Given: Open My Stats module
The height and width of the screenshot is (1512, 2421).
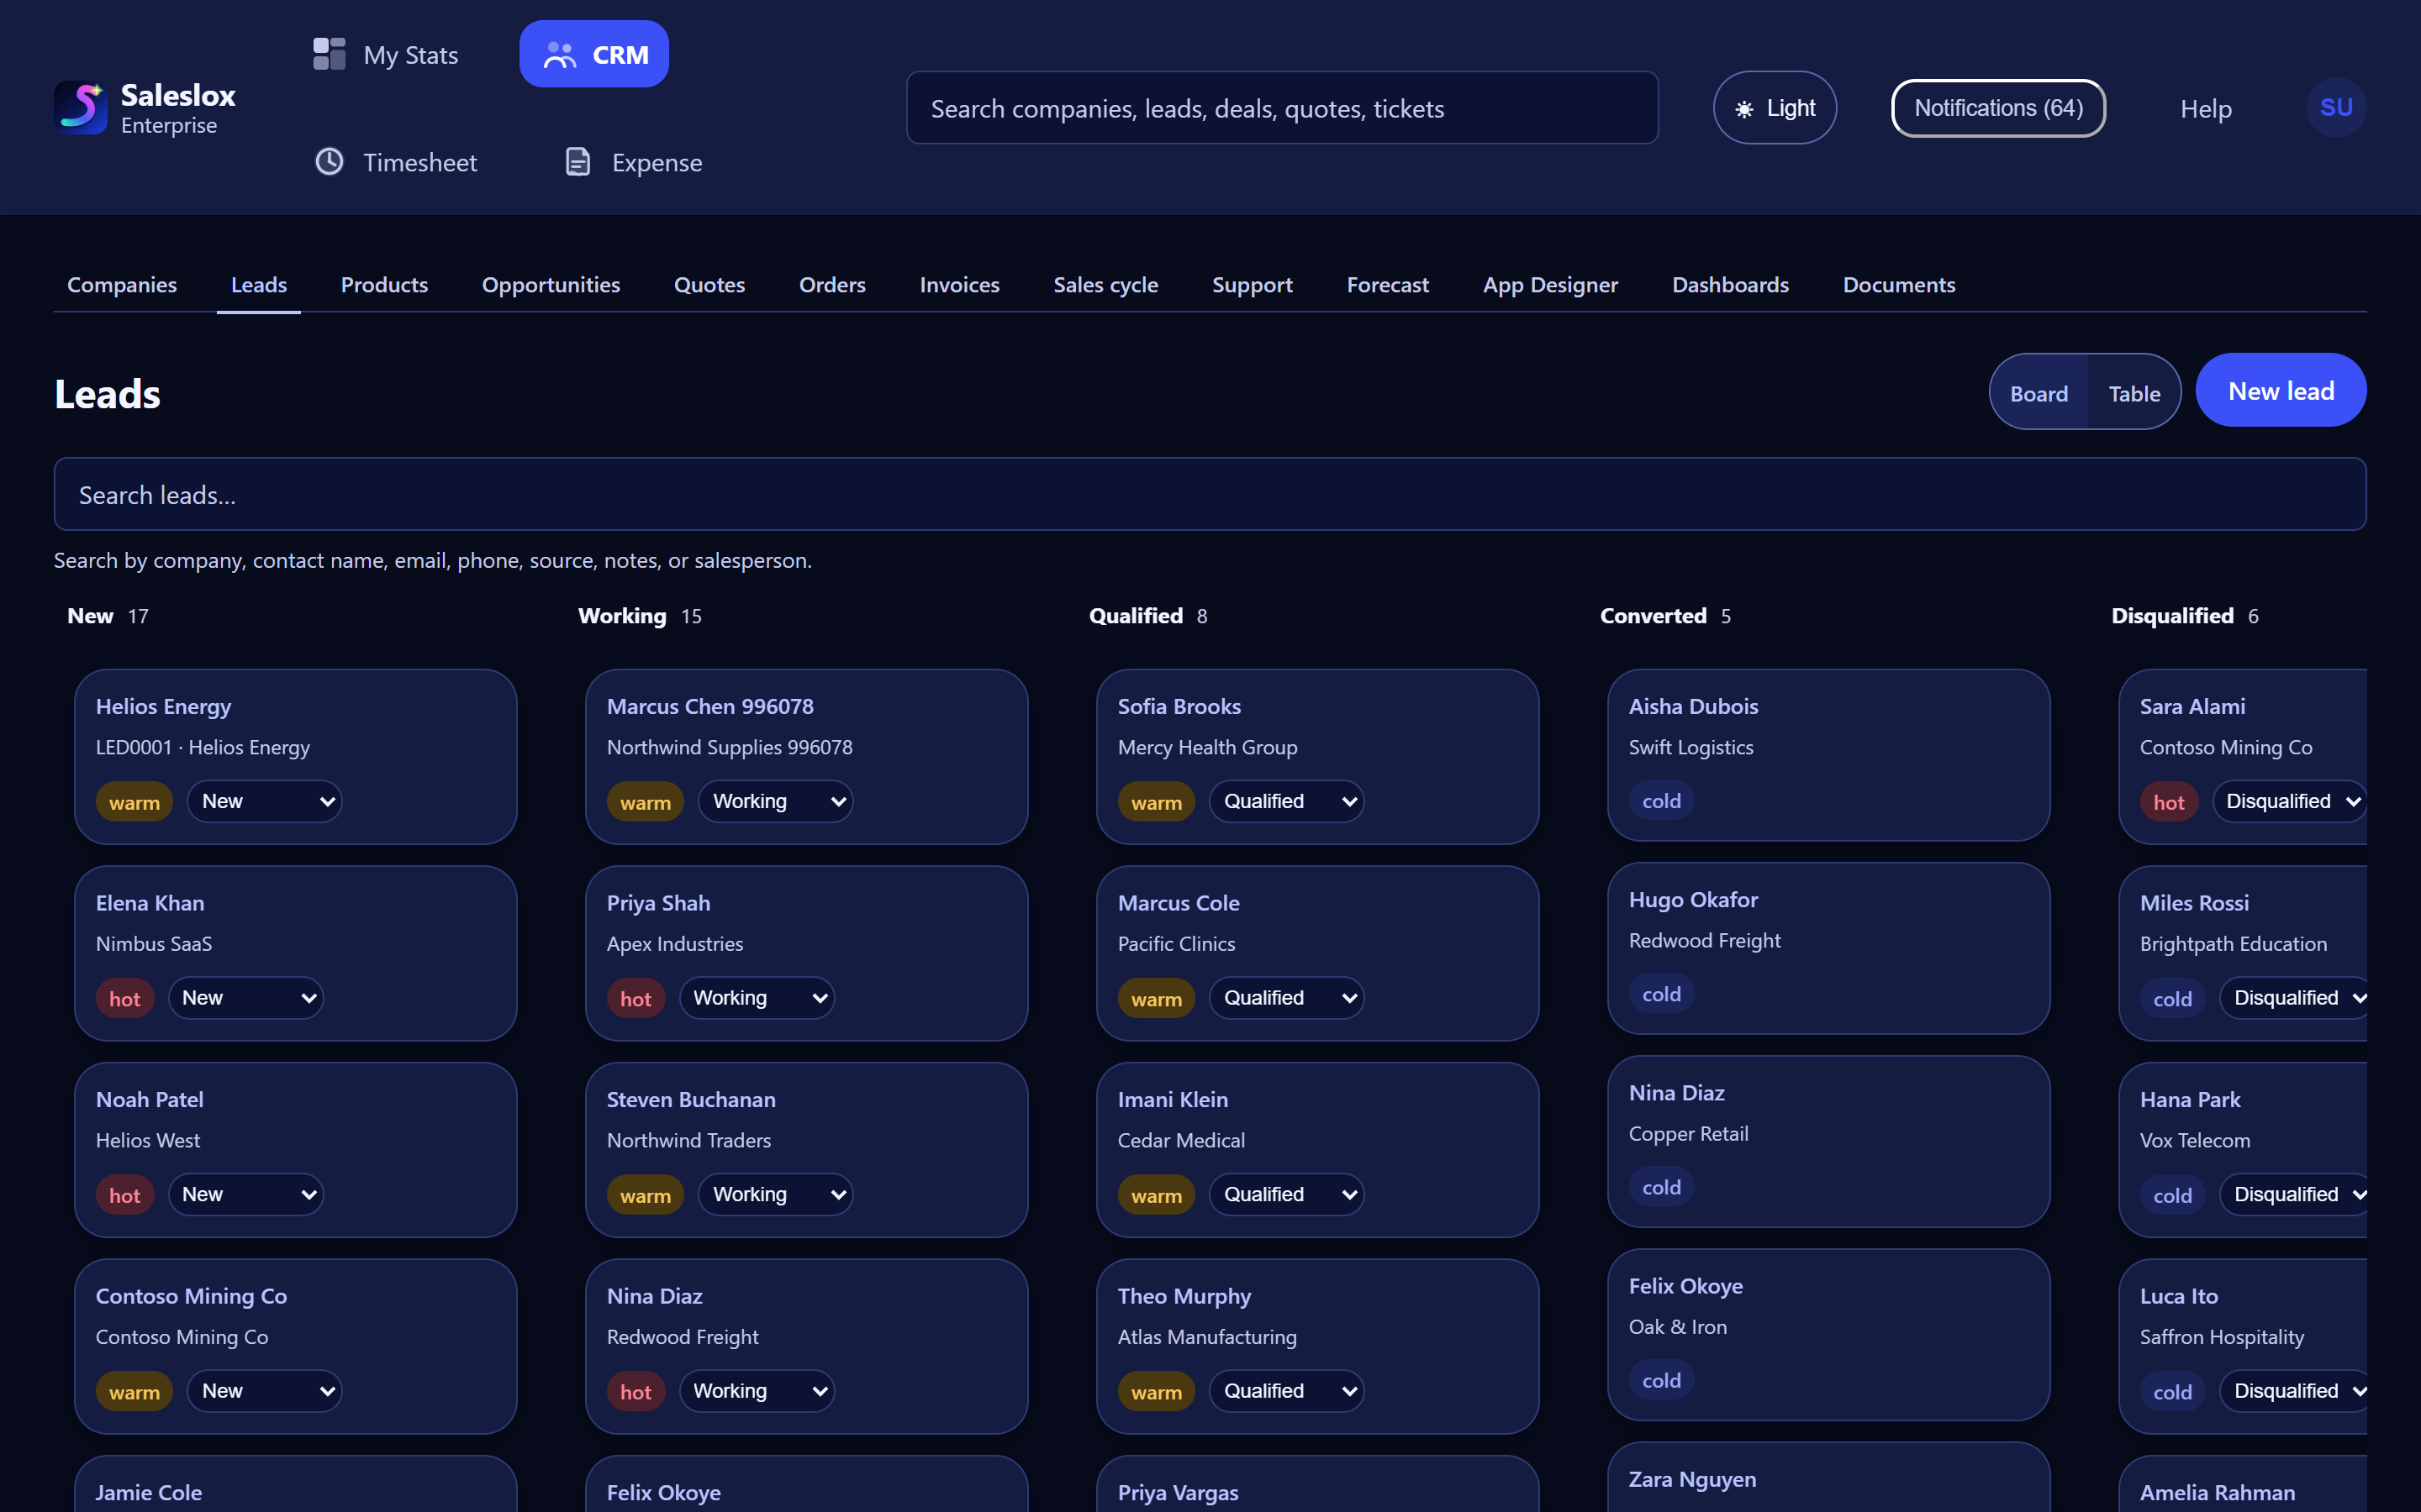Looking at the screenshot, I should (386, 54).
